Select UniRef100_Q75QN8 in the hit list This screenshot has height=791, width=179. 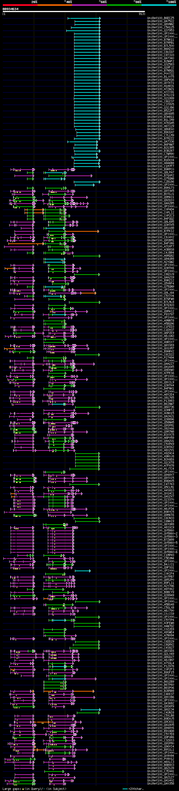[161, 178]
